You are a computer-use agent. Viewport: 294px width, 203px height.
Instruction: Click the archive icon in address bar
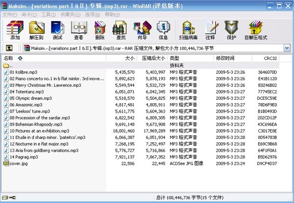pyautogui.click(x=27, y=48)
